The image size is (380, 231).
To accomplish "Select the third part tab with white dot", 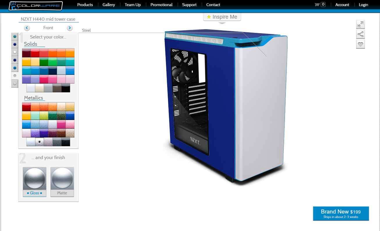I will (x=15, y=52).
